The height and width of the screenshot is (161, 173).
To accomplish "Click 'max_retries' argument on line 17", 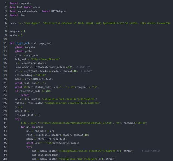I will (59, 67).
